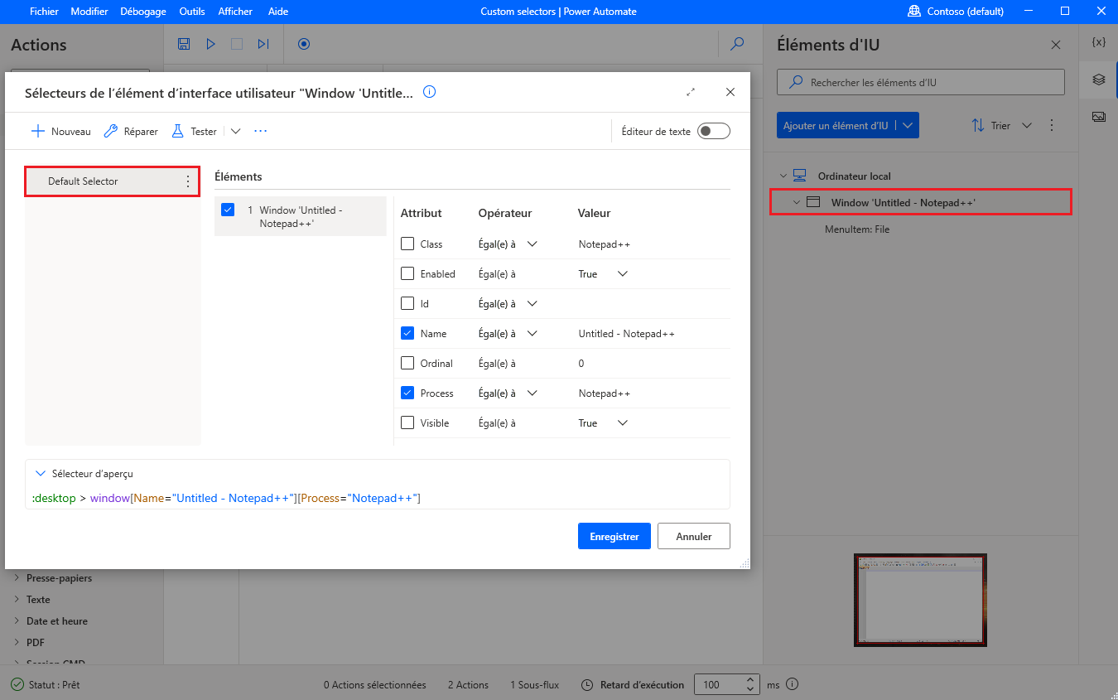
Task: Close the selector dialog with the X
Action: [730, 92]
